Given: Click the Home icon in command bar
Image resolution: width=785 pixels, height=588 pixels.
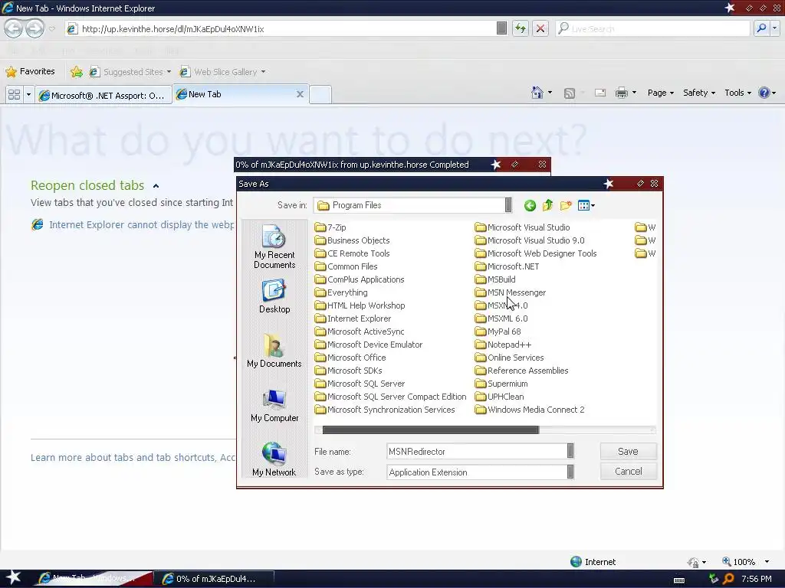Looking at the screenshot, I should 537,93.
